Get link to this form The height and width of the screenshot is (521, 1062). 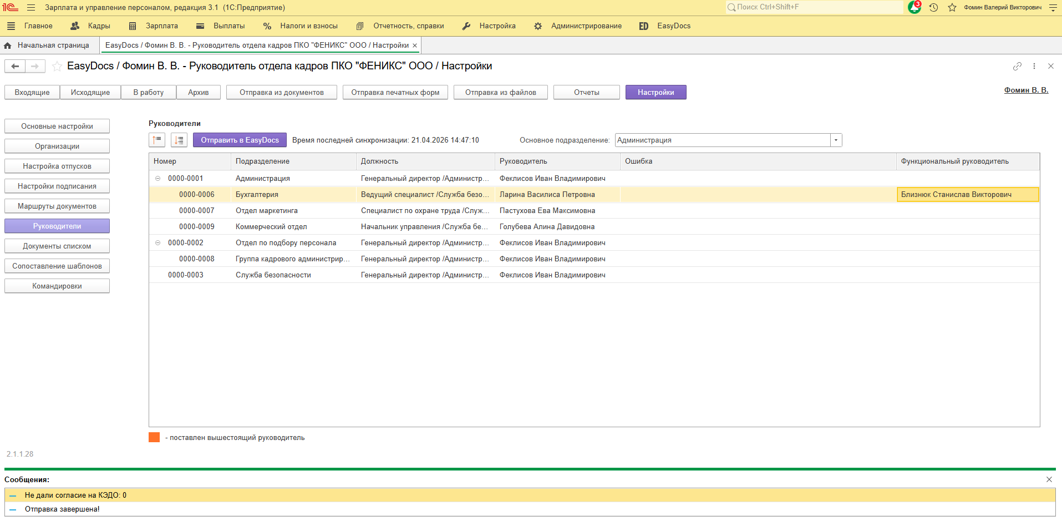(x=1017, y=66)
